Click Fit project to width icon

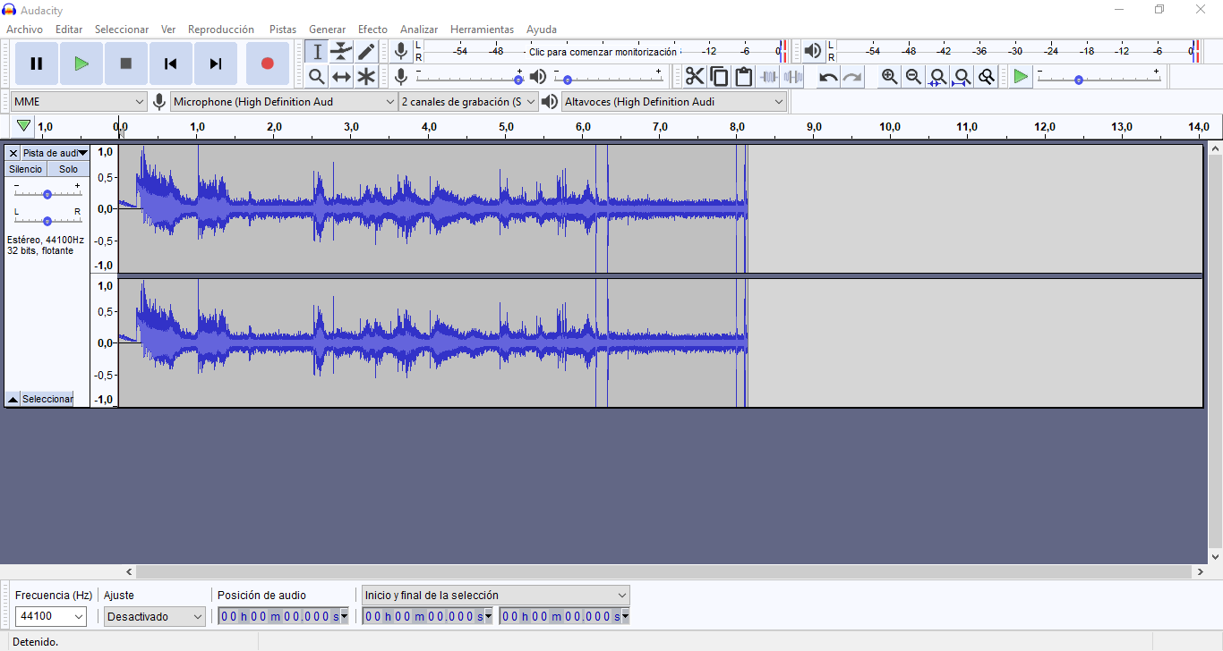[962, 77]
